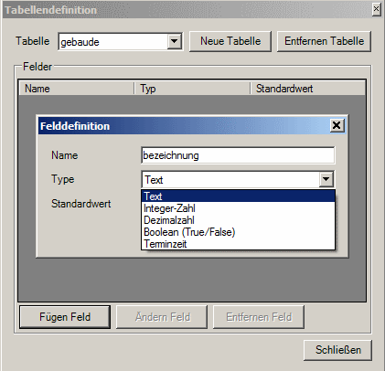Select Integer-Zahl in the type list
Image resolution: width=385 pixels, height=371 pixels.
tap(238, 208)
